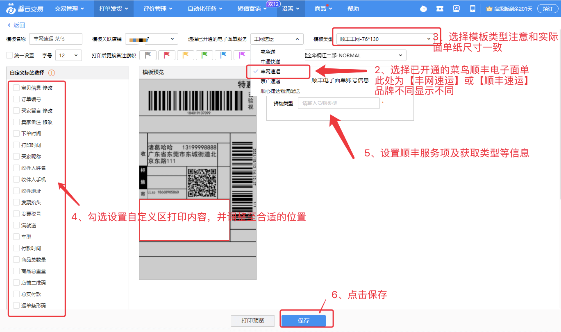
Task: Select the red remark flag
Action: (167, 55)
